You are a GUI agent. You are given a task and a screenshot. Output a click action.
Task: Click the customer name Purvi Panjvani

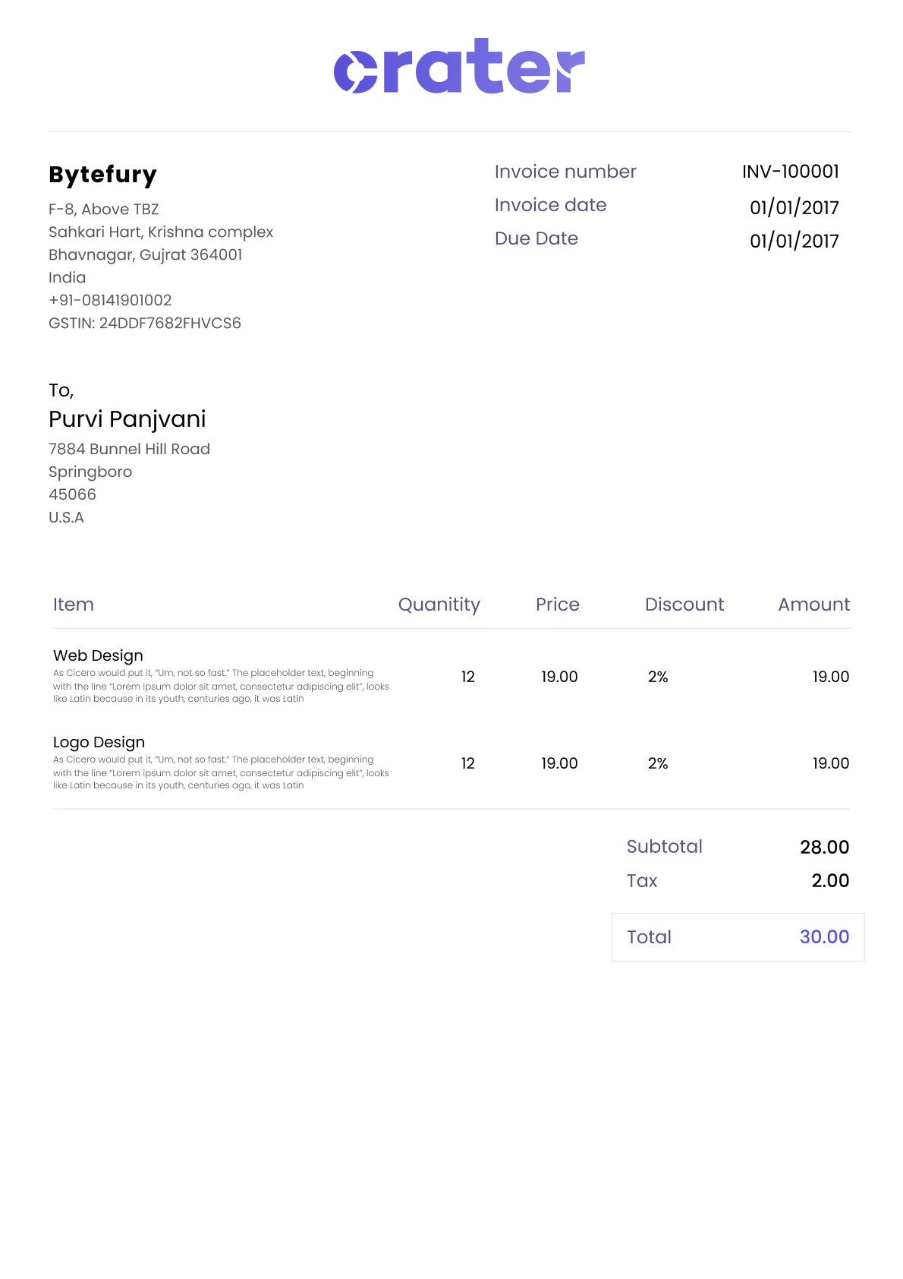pos(127,419)
